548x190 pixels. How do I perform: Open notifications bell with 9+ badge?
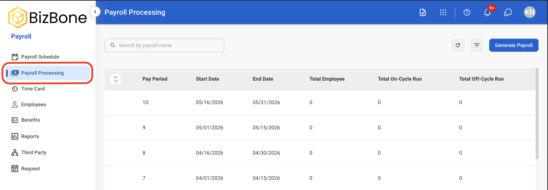point(488,12)
